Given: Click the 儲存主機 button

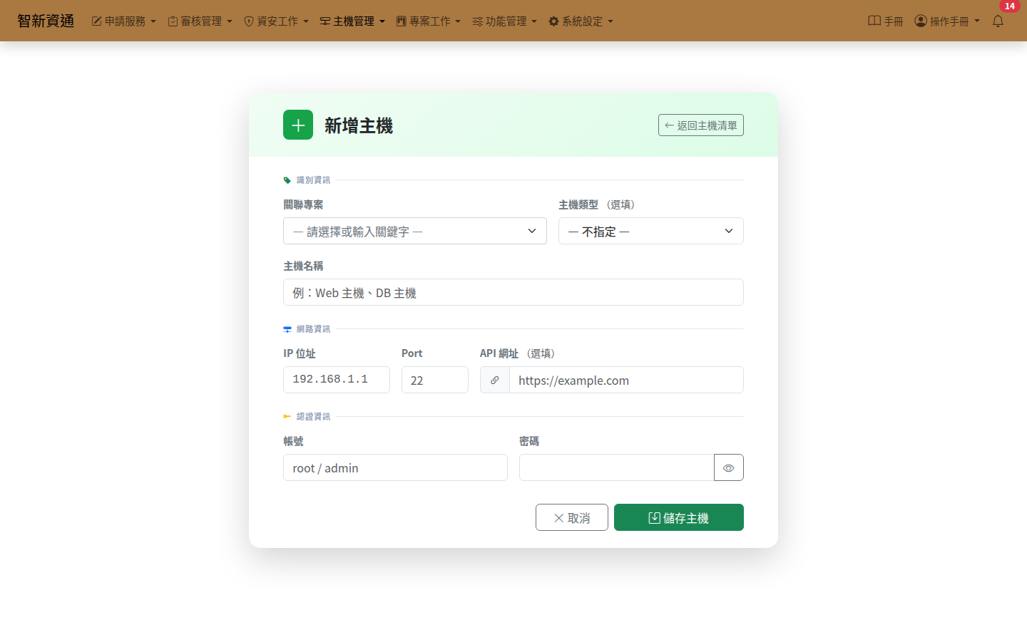Looking at the screenshot, I should pos(679,517).
